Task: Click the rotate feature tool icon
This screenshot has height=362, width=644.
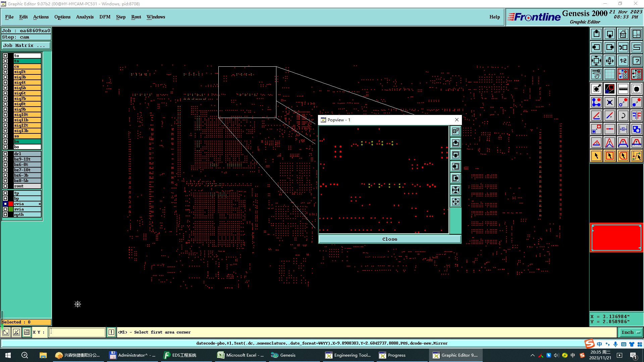Action: click(623, 116)
